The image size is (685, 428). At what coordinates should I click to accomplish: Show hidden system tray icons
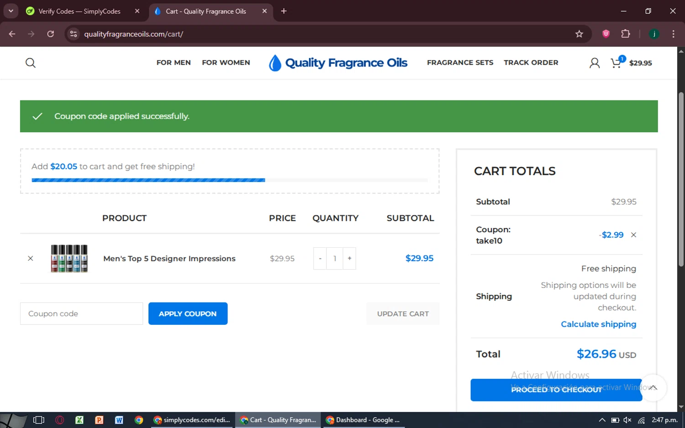tap(602, 420)
